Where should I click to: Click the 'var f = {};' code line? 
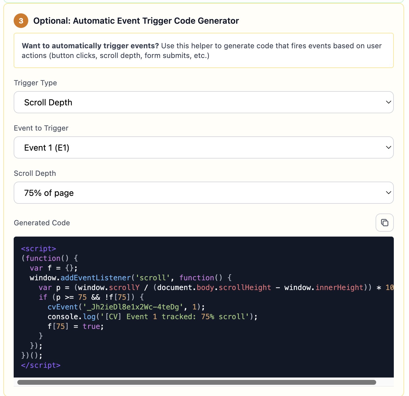coord(53,268)
